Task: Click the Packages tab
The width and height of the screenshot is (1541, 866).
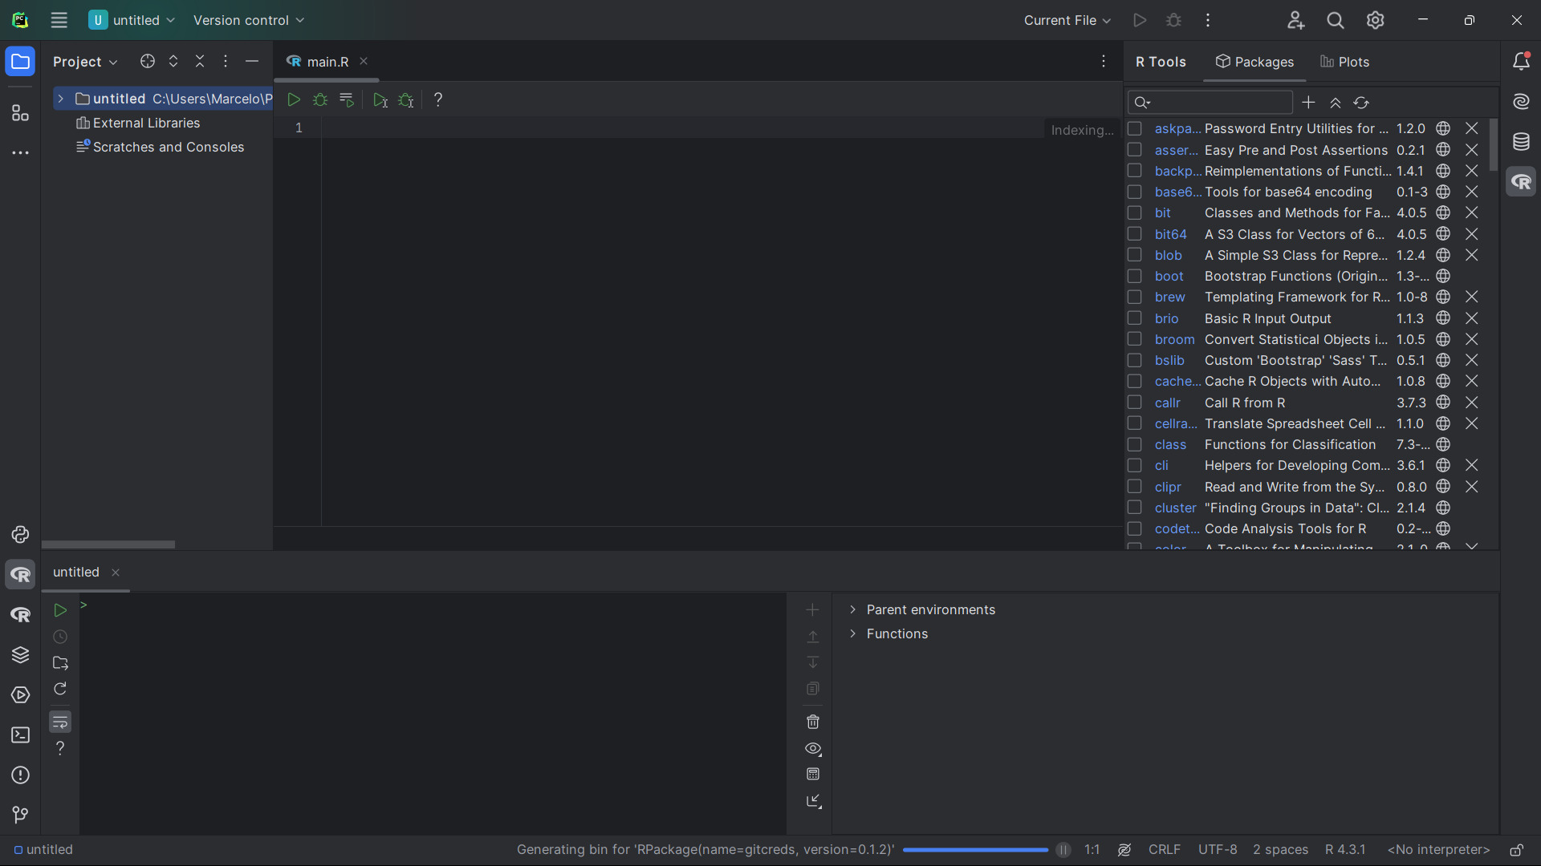Action: point(1256,61)
